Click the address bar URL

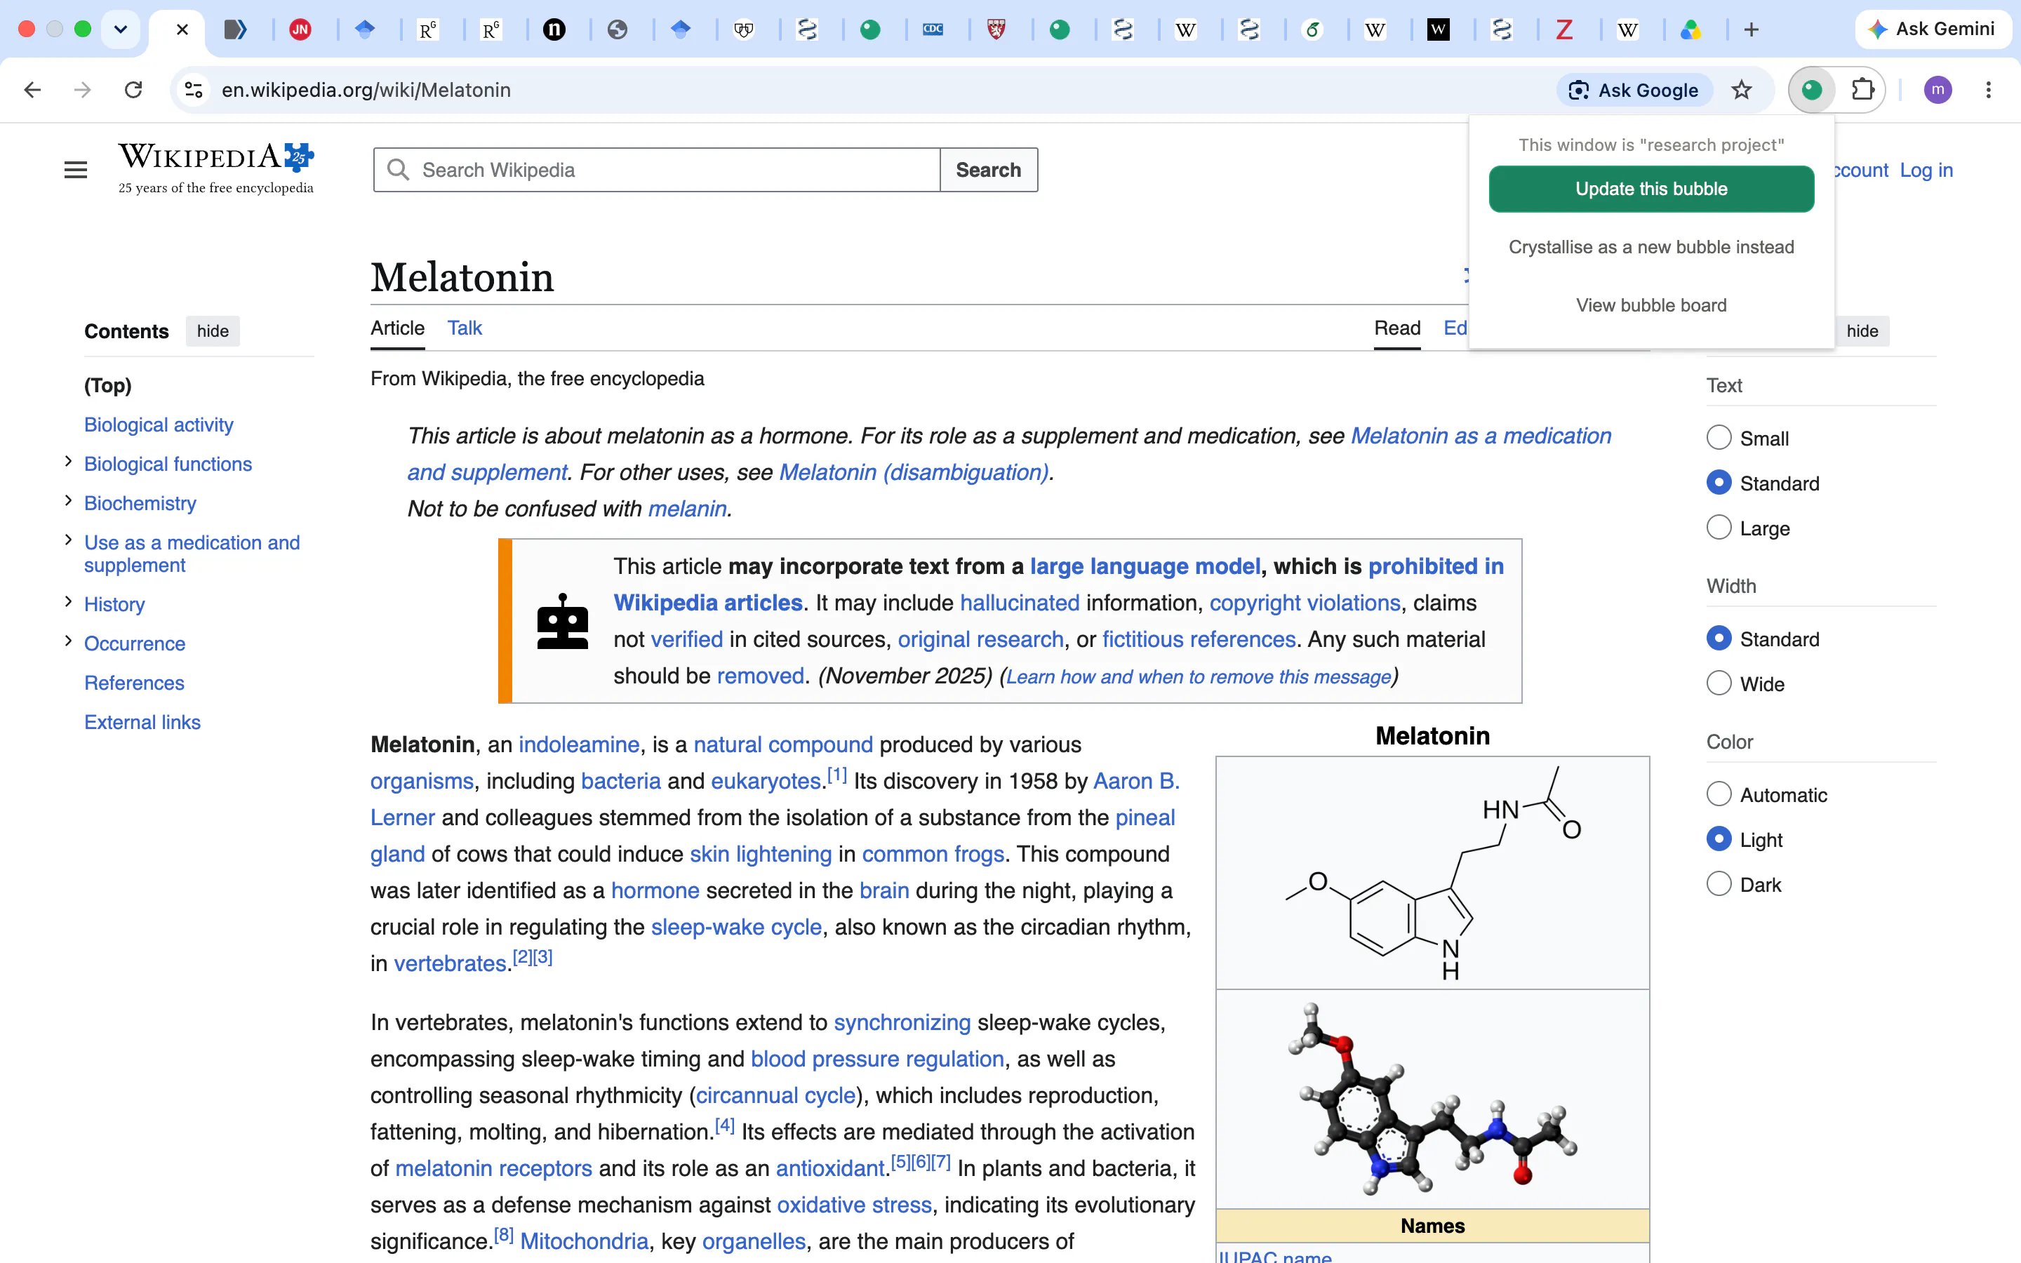[x=366, y=91]
